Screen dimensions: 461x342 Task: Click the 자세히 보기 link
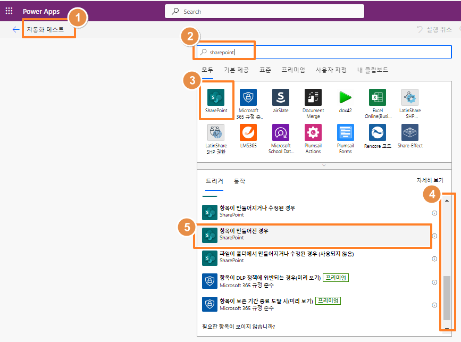tap(430, 180)
